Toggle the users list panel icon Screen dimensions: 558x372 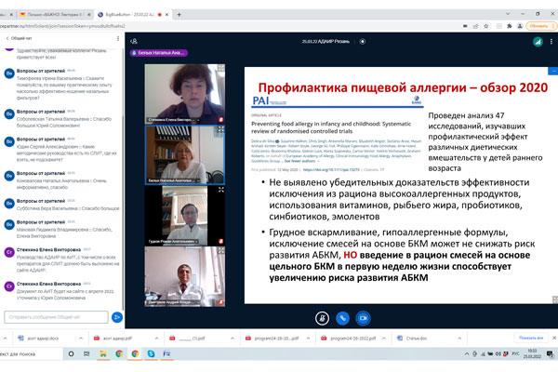point(134,41)
